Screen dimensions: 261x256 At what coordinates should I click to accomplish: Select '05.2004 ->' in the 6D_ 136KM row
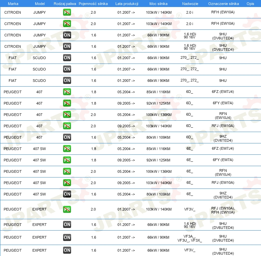[x=126, y=115]
